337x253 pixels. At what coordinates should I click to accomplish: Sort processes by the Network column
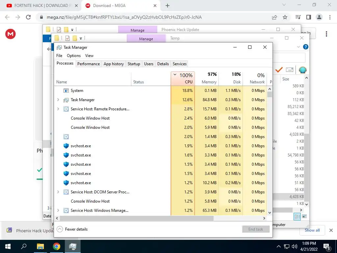(255, 78)
